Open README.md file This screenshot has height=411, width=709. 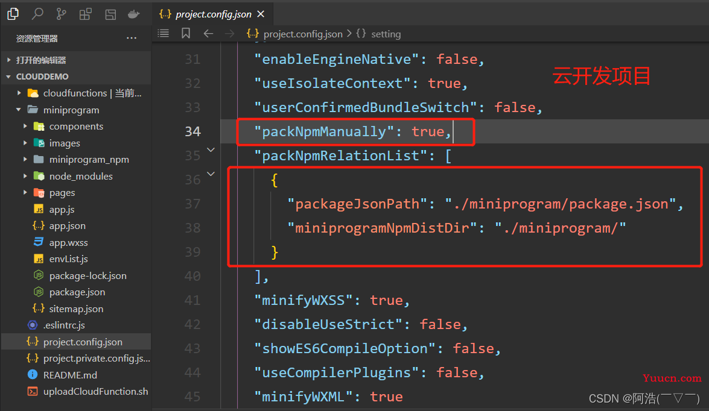point(70,375)
